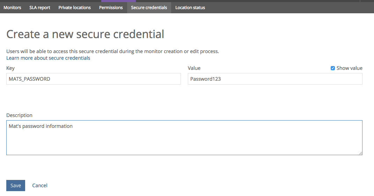Viewport: 374px width, 196px height.
Task: Click into the Value field showing Password123
Action: point(275,79)
